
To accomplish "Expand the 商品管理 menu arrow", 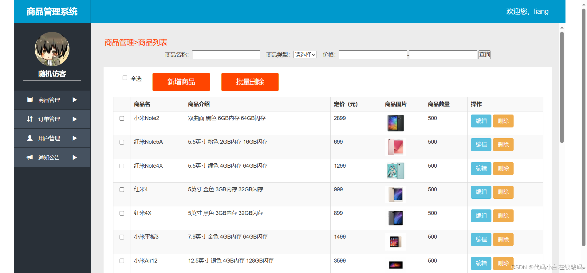I will point(75,100).
